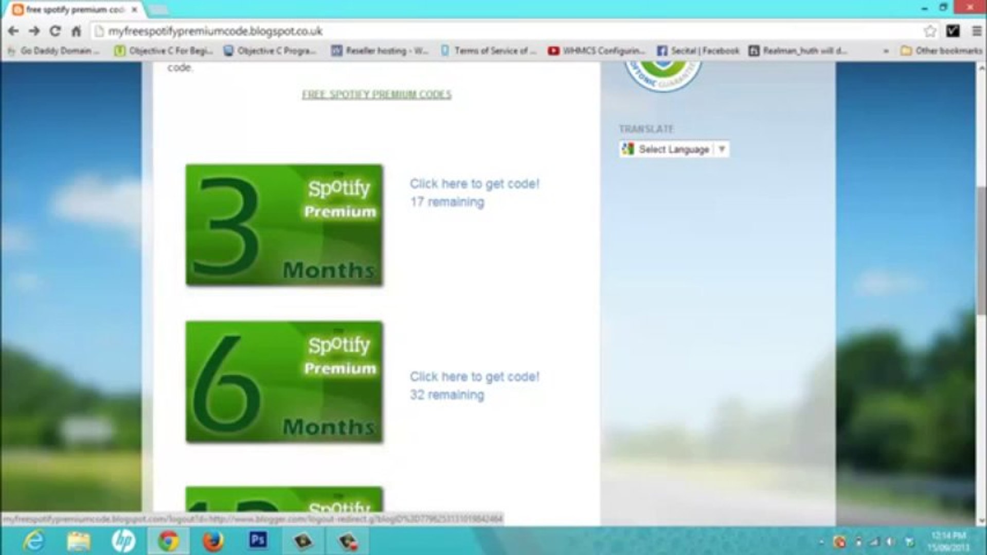Go forward using browser forward arrow
The image size is (987, 555).
coord(34,31)
